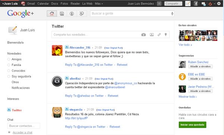Click the chat status dot beside Acceder a chat

click(9, 132)
